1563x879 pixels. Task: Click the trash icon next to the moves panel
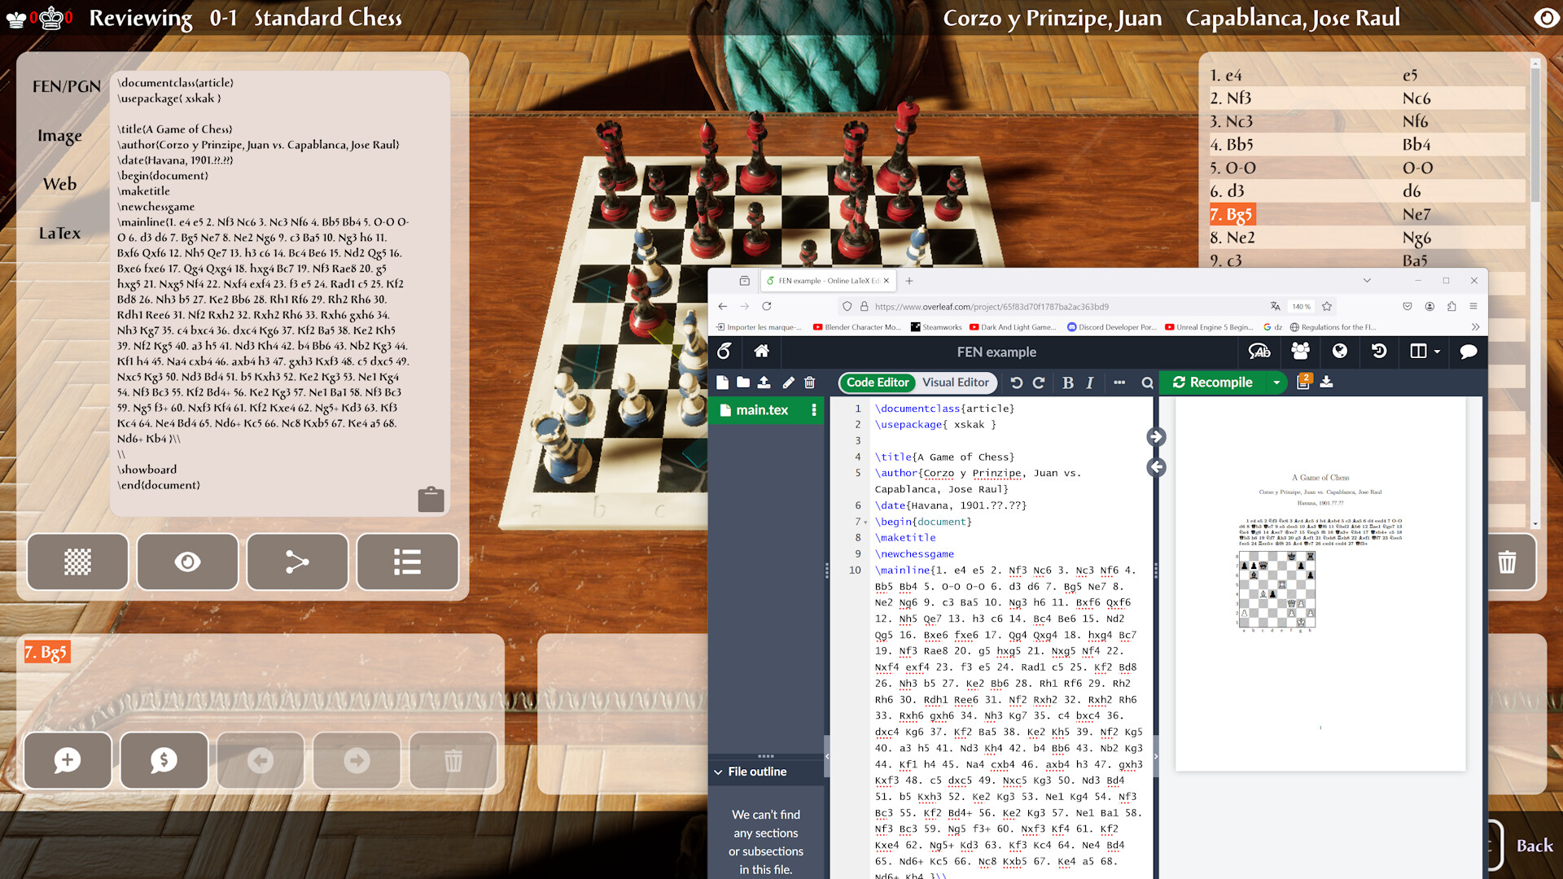tap(1508, 562)
